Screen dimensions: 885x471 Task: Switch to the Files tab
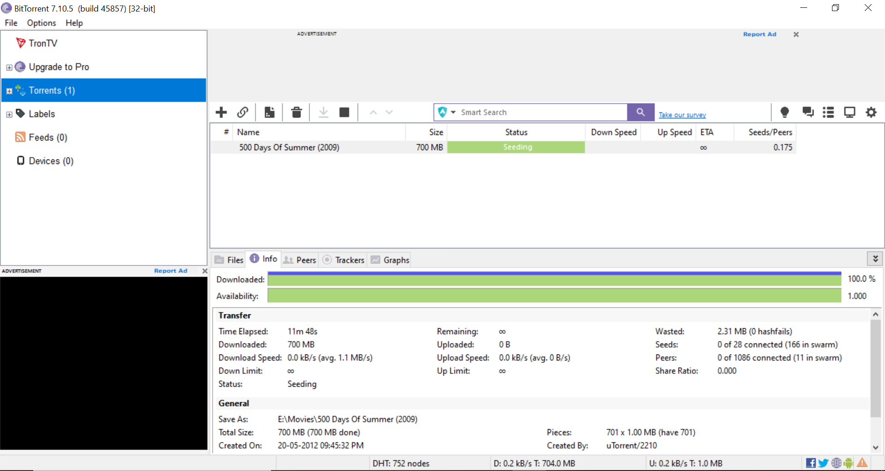[229, 260]
